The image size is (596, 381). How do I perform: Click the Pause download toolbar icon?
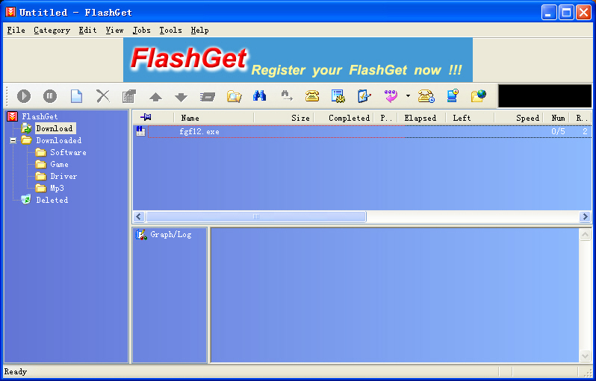click(x=50, y=96)
